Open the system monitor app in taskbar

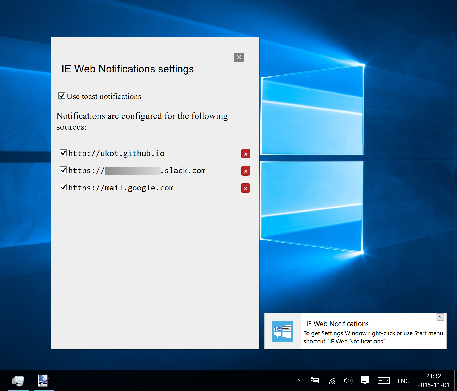[18, 381]
